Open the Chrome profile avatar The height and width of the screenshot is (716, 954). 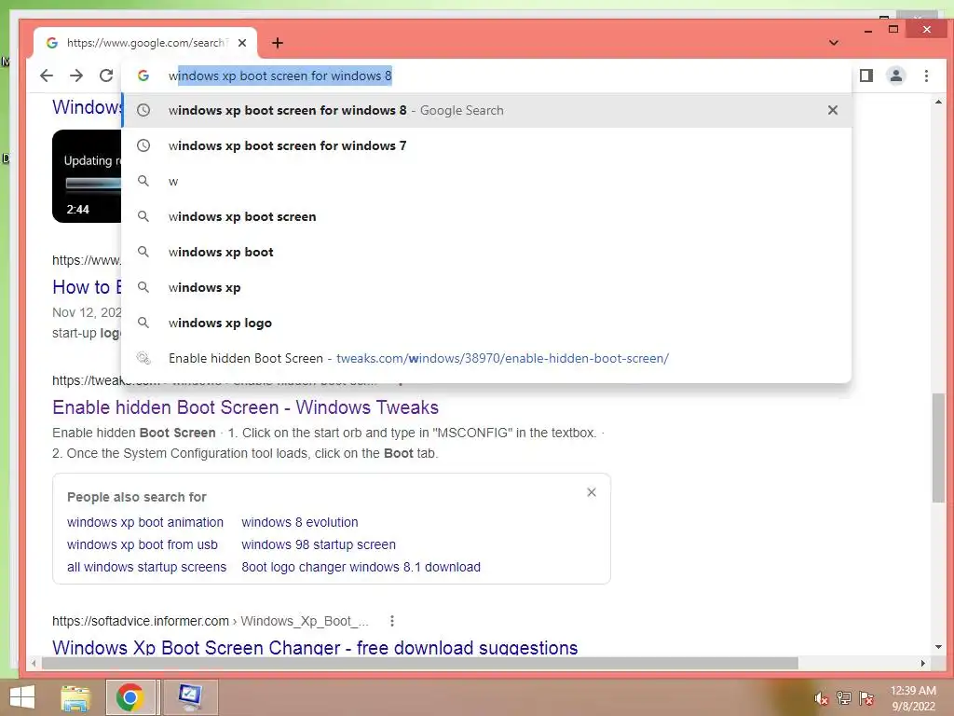point(896,76)
